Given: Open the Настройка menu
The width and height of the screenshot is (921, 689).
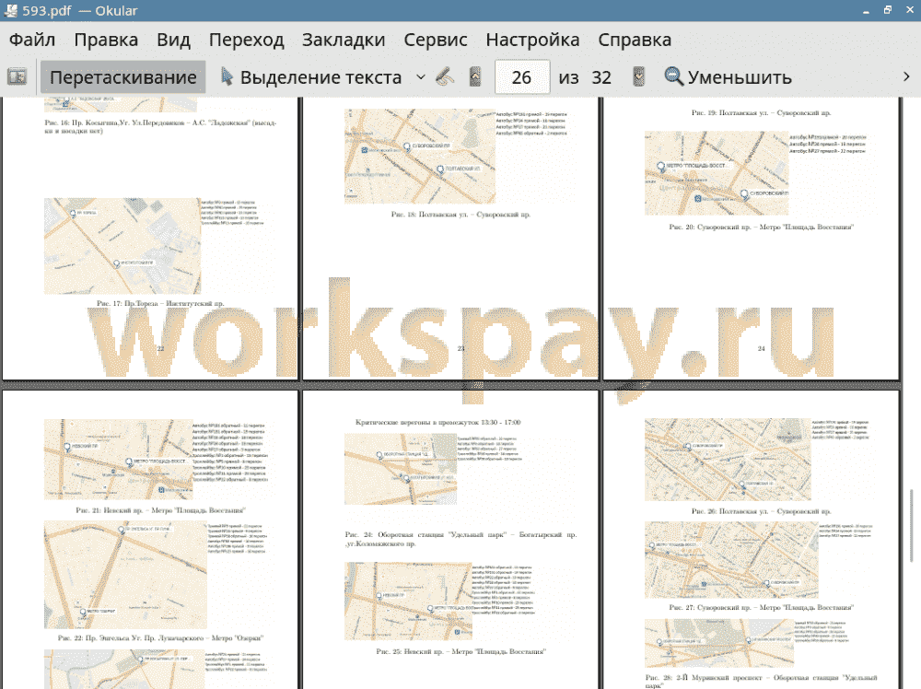Looking at the screenshot, I should tap(532, 40).
